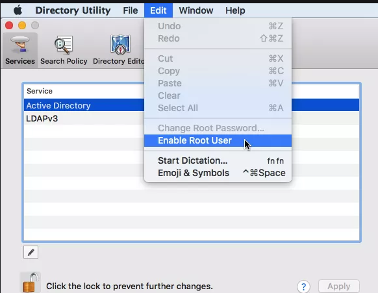The image size is (378, 293).
Task: Open the Directory Utility app menu
Action: [x=73, y=10]
